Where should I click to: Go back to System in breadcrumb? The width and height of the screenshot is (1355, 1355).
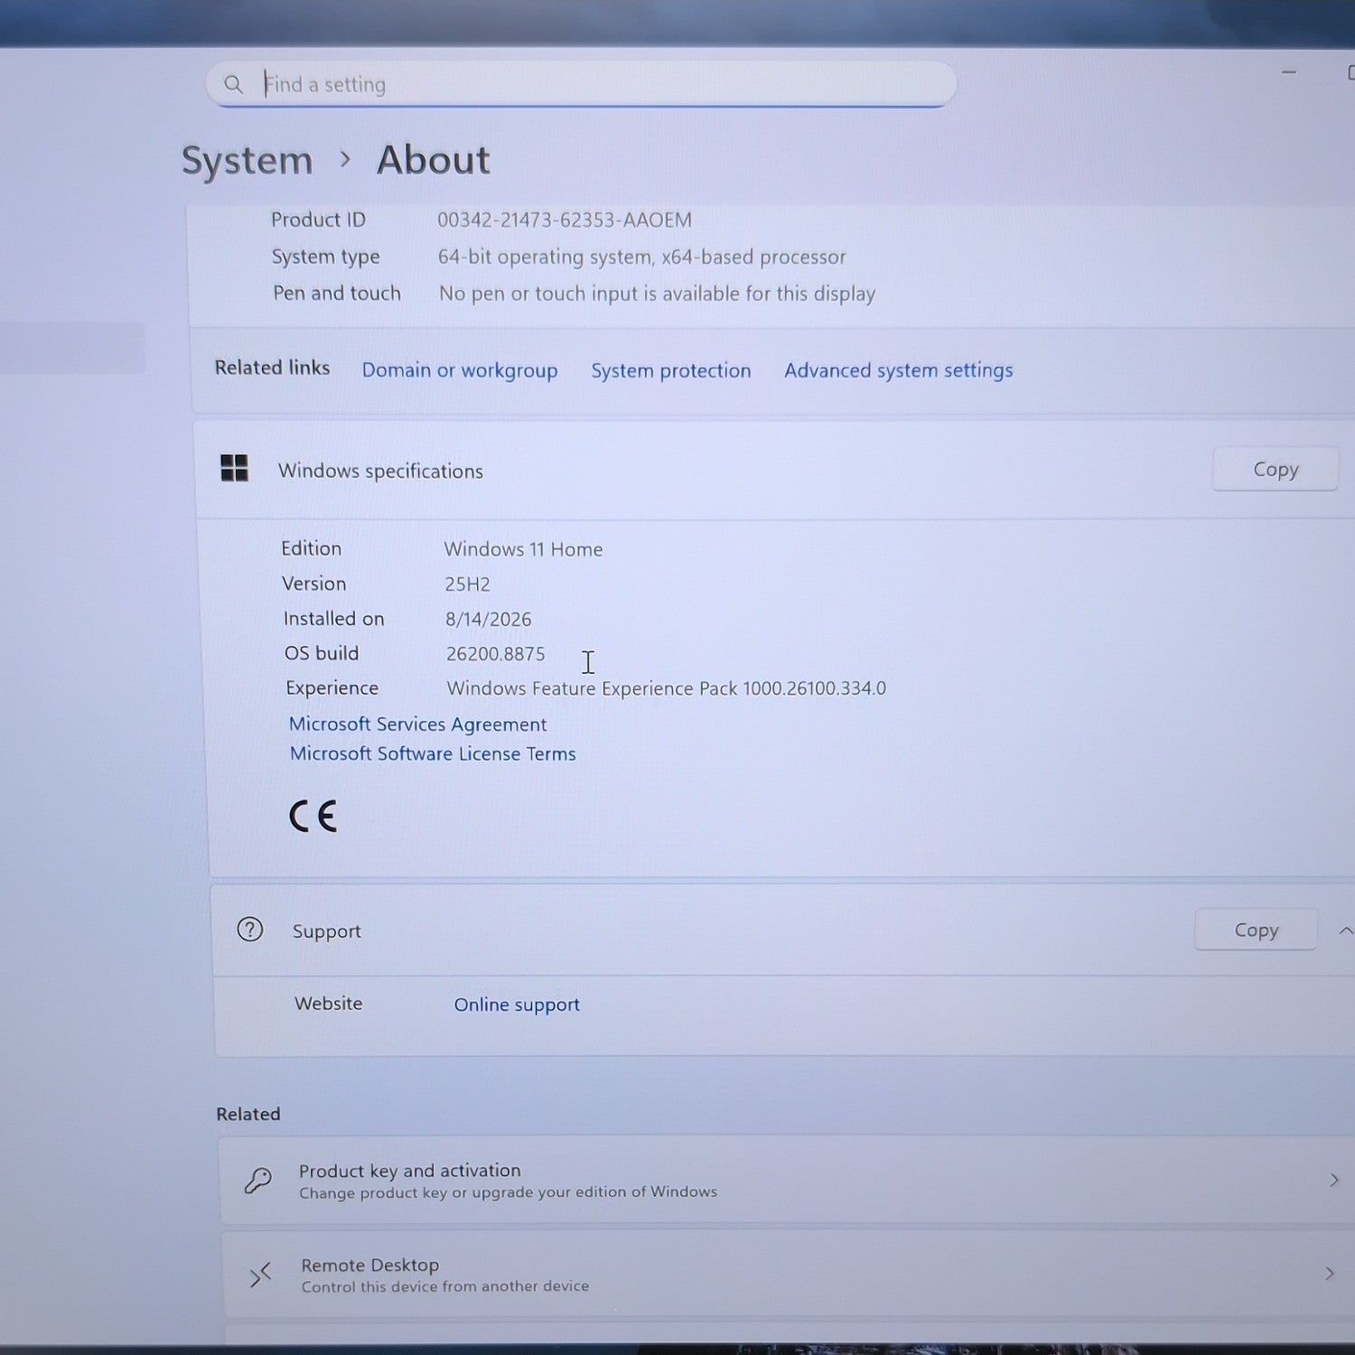248,161
